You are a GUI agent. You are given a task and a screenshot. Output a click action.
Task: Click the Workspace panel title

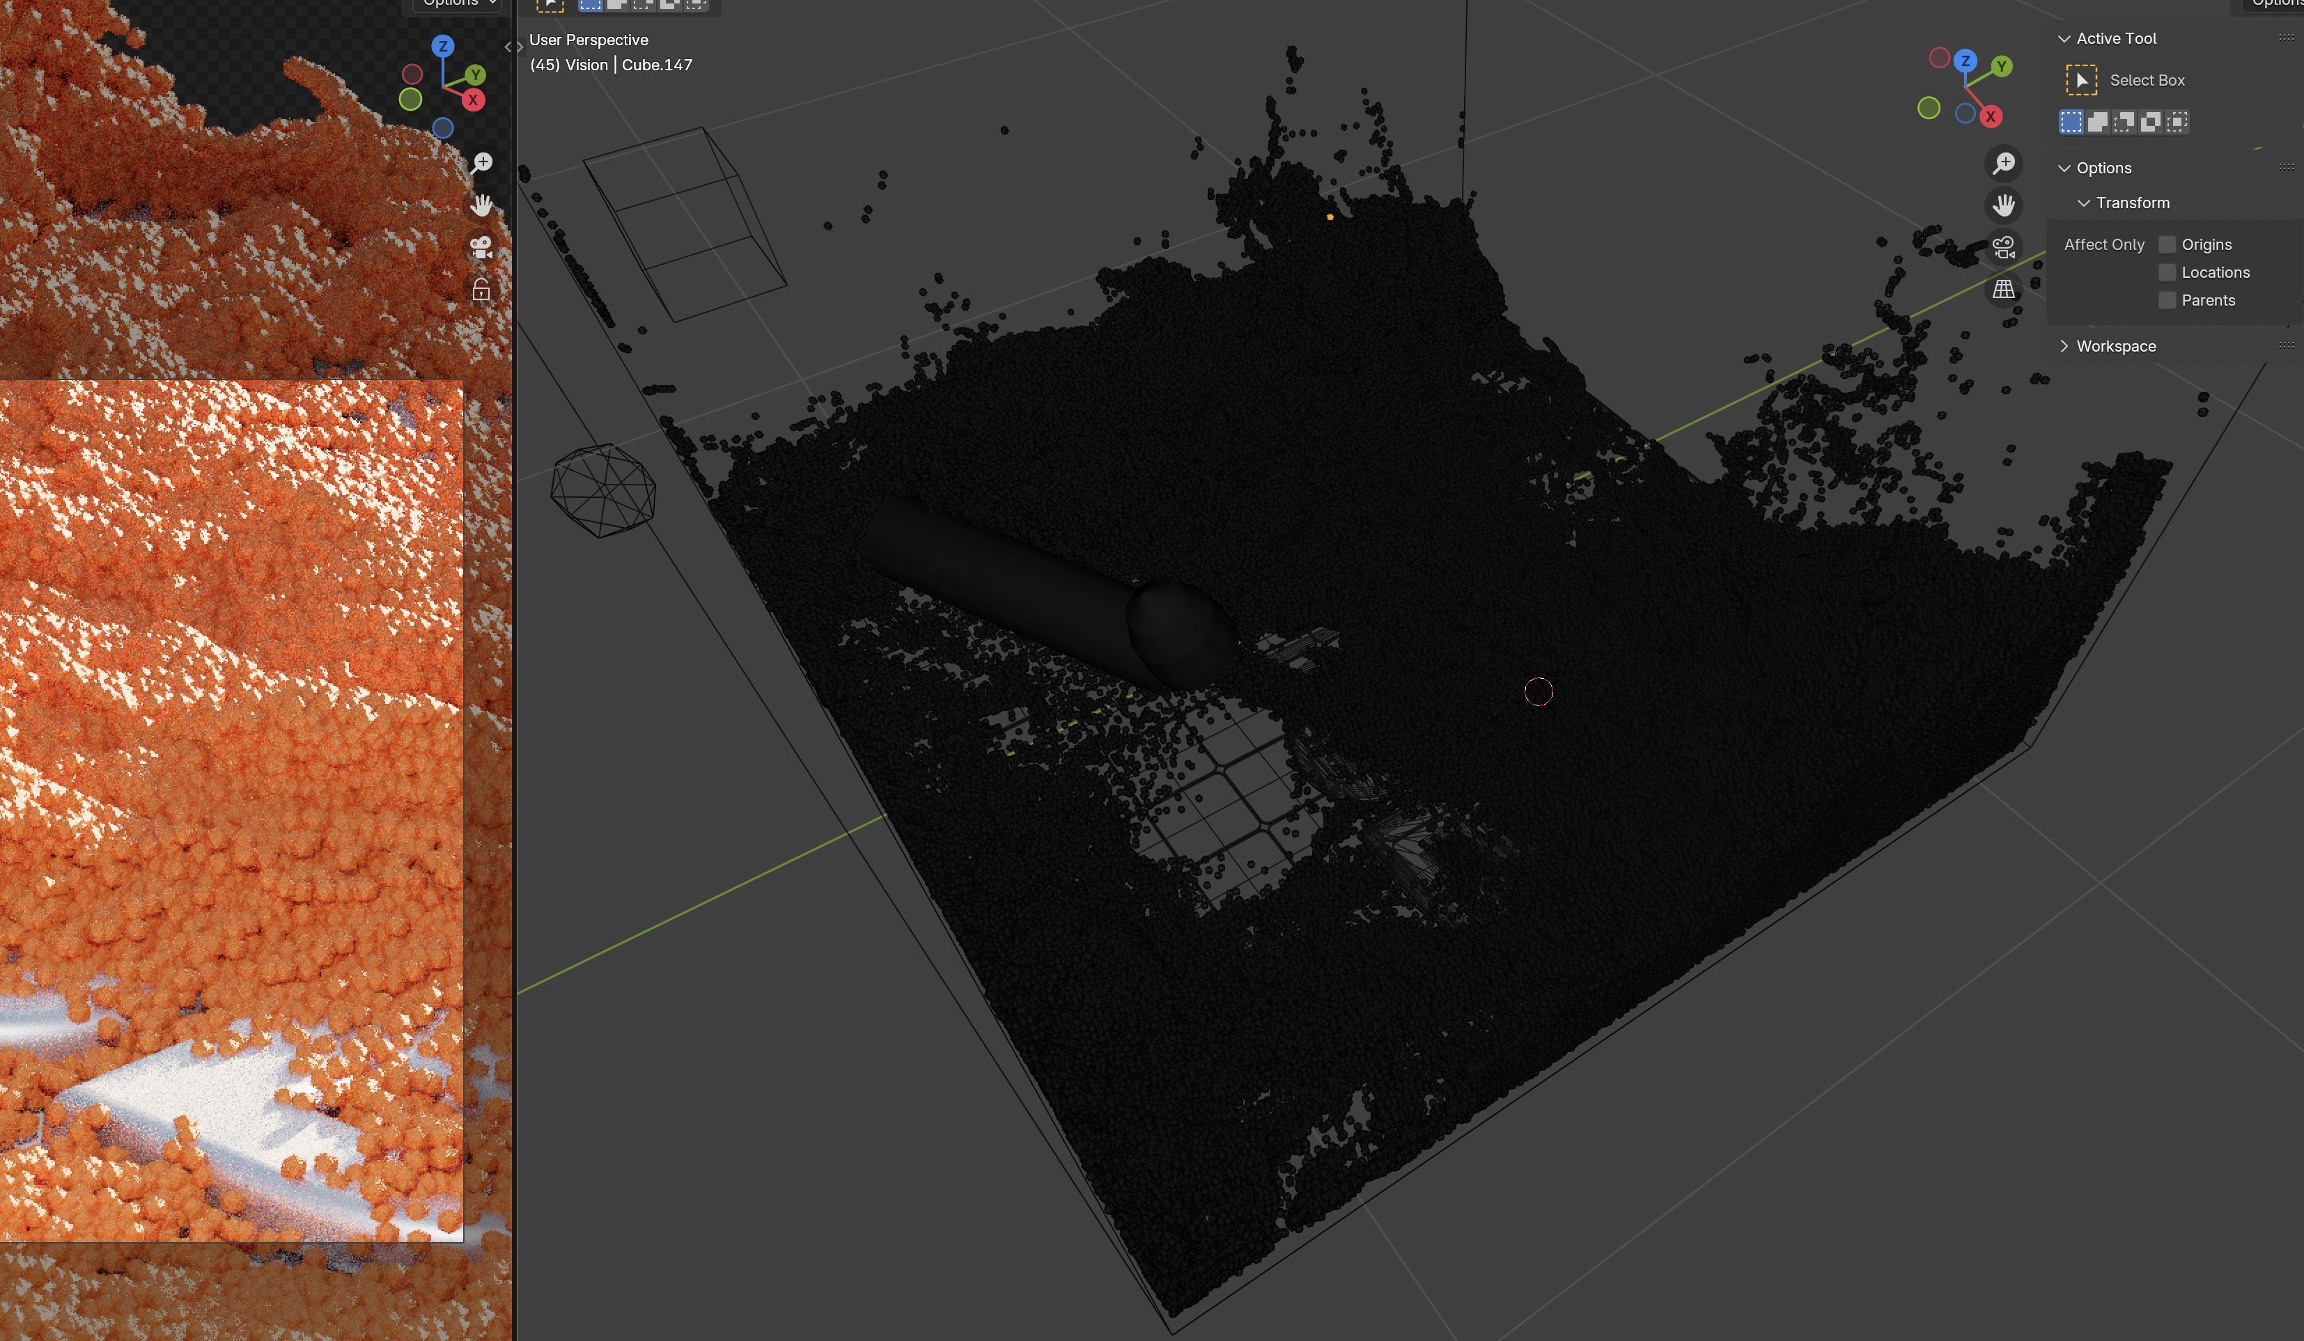coord(2116,345)
